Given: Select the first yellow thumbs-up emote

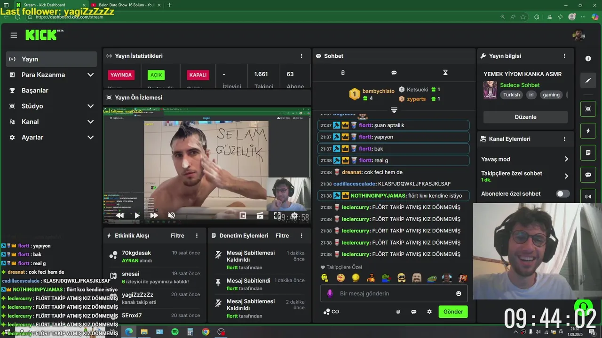Looking at the screenshot, I should (325, 278).
